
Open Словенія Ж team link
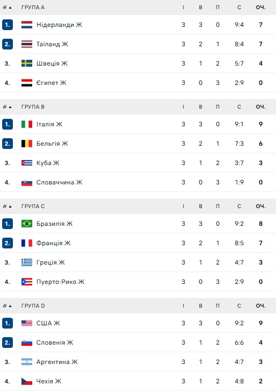pyautogui.click(x=55, y=343)
